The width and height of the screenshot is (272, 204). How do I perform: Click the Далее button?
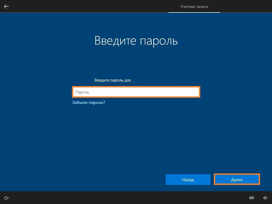(237, 180)
